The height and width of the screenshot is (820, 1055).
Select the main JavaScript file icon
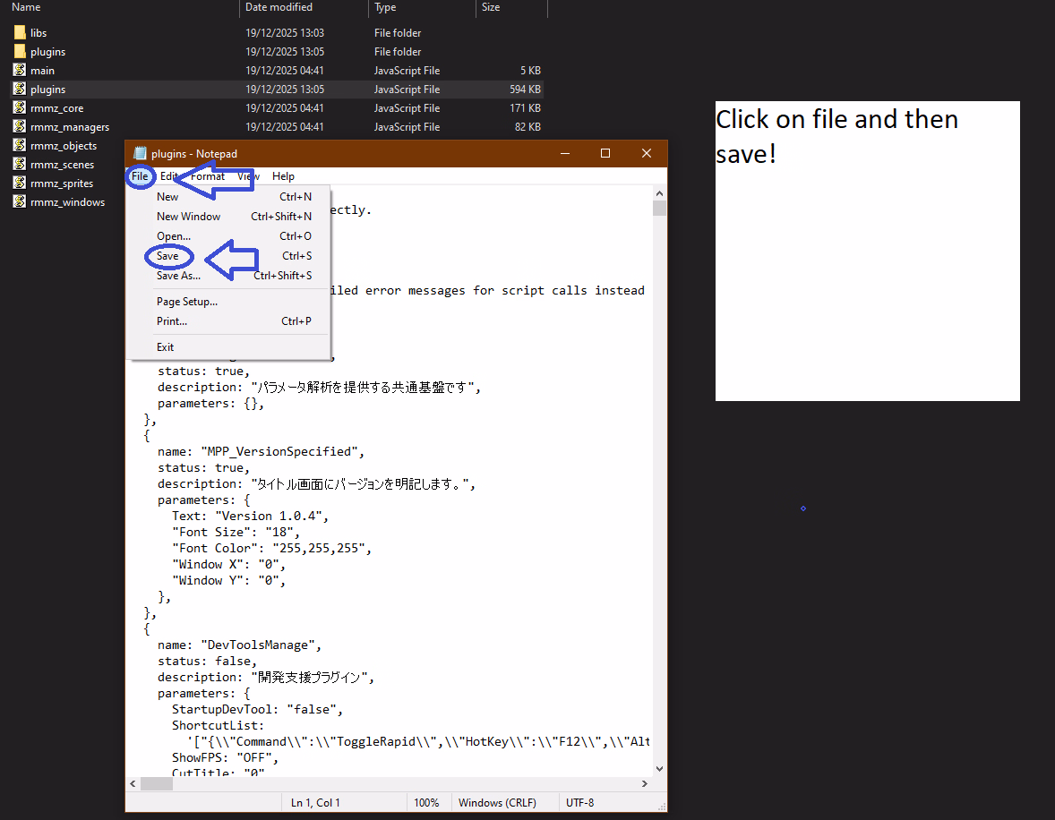tap(20, 71)
